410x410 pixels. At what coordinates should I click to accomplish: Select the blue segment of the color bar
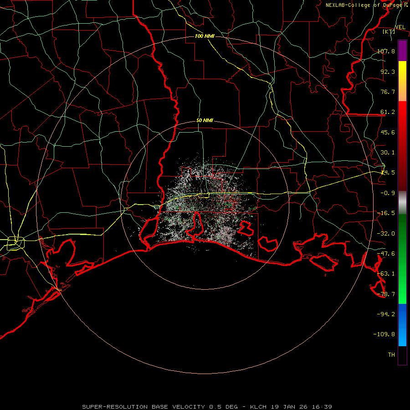pyautogui.click(x=402, y=325)
